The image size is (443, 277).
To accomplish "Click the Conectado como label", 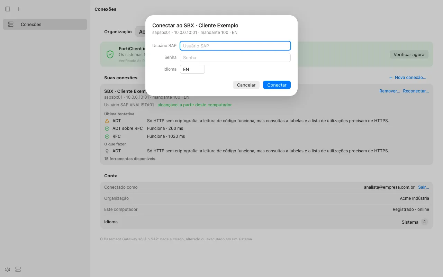I will click(121, 187).
